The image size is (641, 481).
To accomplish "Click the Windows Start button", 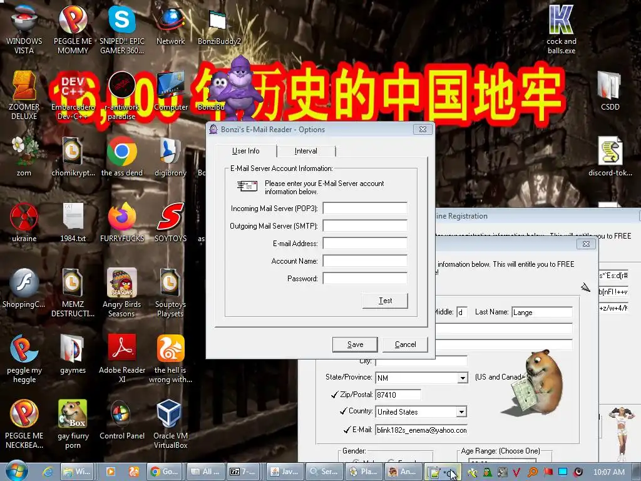I will 17,471.
